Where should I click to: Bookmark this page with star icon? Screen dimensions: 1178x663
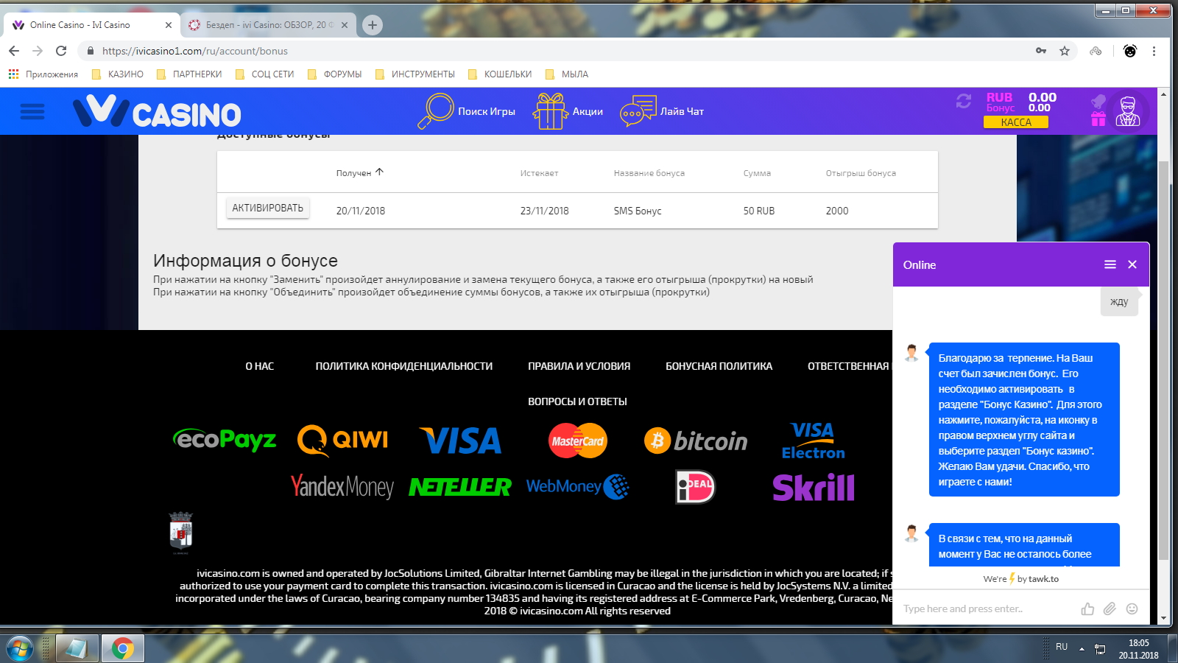(1065, 51)
